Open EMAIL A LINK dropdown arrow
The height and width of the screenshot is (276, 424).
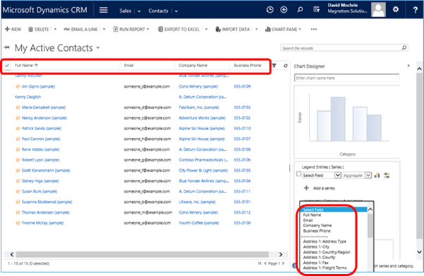click(104, 29)
